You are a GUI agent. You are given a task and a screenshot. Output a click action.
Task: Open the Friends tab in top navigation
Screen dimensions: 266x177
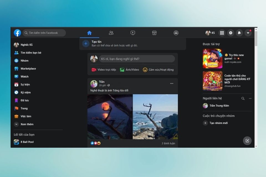pos(111,33)
